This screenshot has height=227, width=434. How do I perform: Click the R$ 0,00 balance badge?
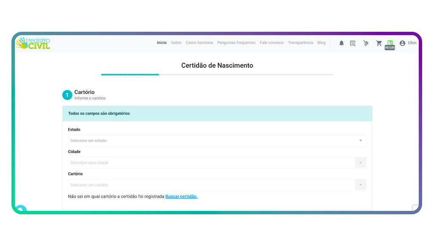(x=390, y=47)
